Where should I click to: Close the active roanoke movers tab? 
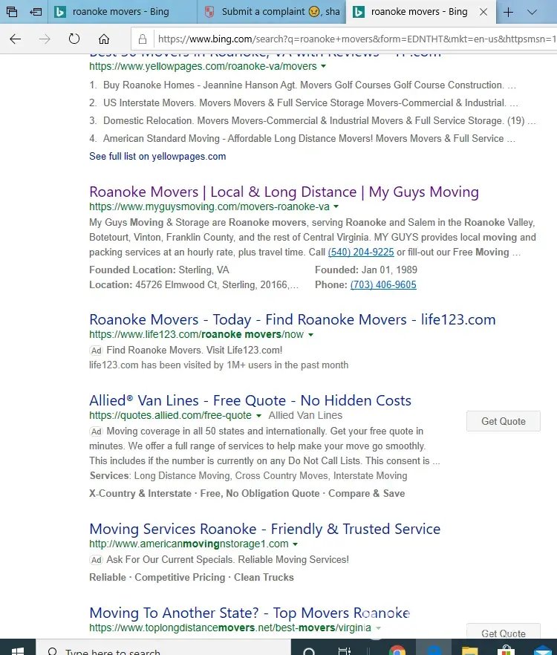point(483,12)
